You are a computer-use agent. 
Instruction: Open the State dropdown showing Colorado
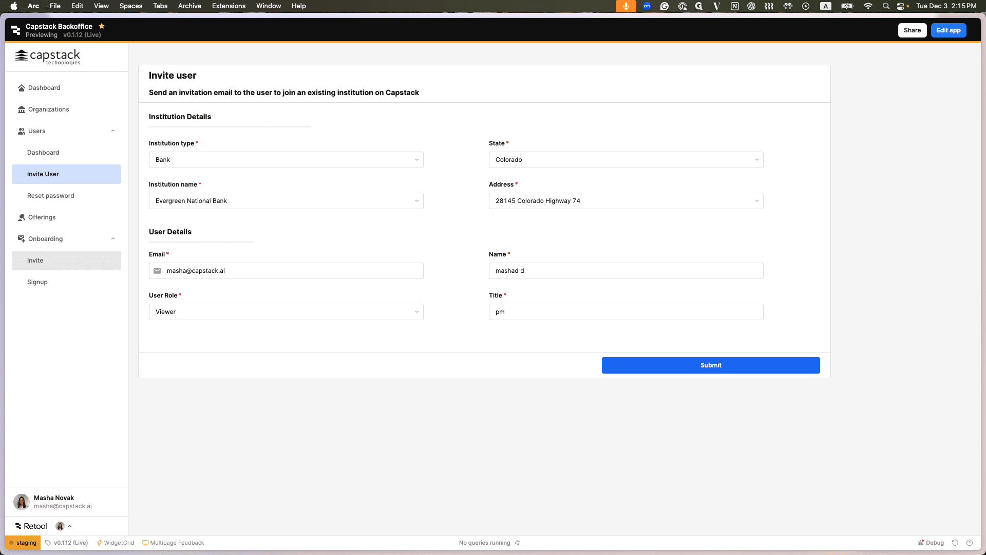click(626, 160)
